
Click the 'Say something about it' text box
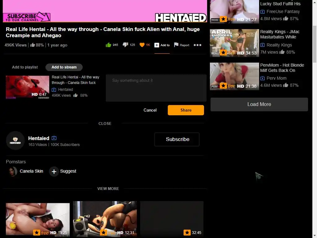click(x=156, y=88)
